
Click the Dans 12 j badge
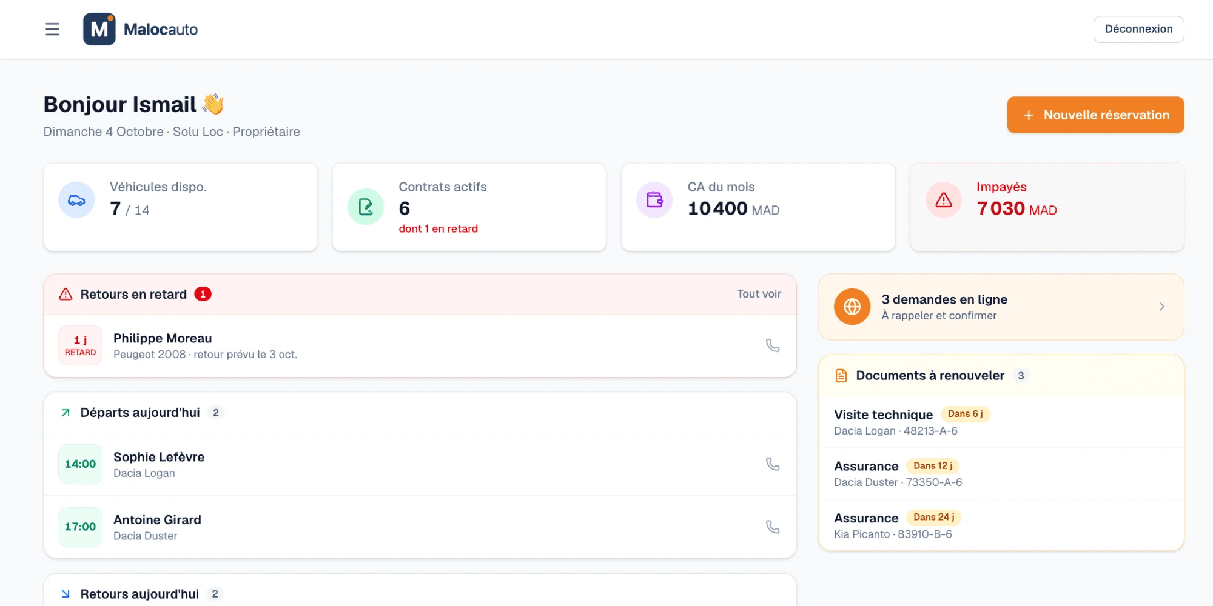(933, 465)
